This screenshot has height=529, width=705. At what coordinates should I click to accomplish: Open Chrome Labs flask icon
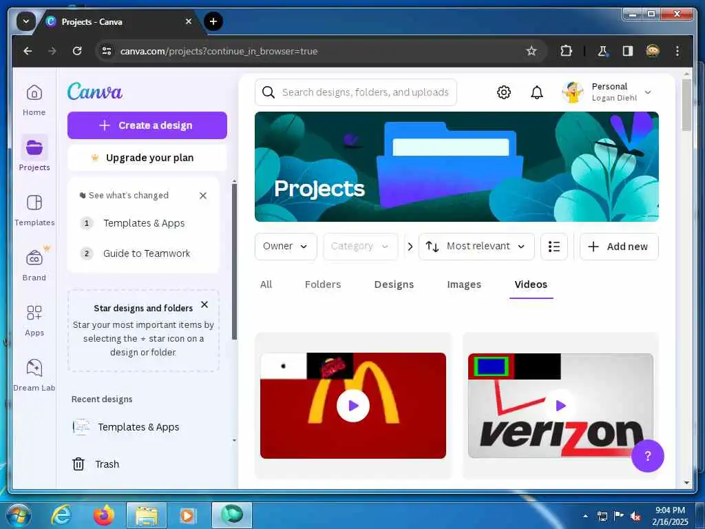602,51
